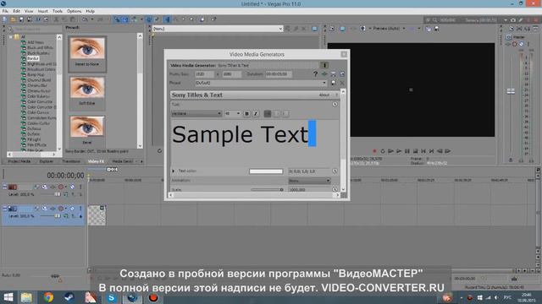Open the File menu
The image size is (542, 304).
[x=6, y=11]
